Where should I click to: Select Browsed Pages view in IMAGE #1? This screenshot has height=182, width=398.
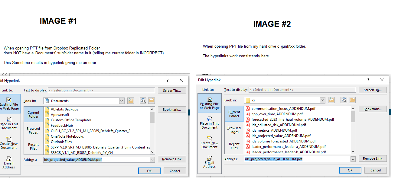pos(33,130)
